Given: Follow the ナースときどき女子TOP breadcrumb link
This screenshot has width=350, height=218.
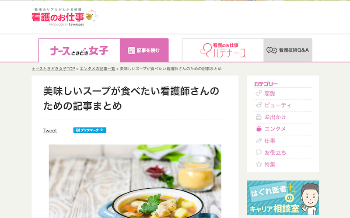Looking at the screenshot, I should (x=53, y=69).
